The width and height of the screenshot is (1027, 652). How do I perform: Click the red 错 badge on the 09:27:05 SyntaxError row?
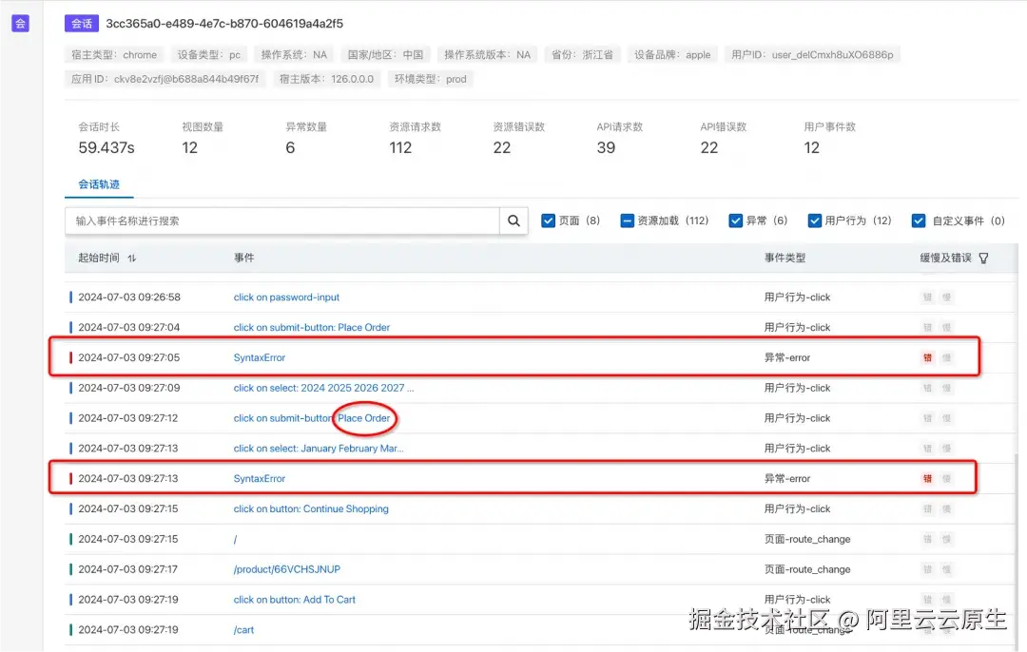click(926, 357)
